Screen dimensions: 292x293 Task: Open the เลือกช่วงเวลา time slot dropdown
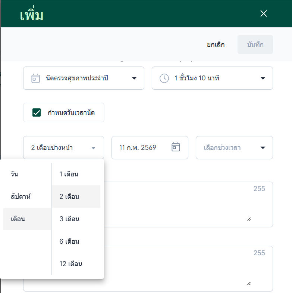click(x=263, y=148)
